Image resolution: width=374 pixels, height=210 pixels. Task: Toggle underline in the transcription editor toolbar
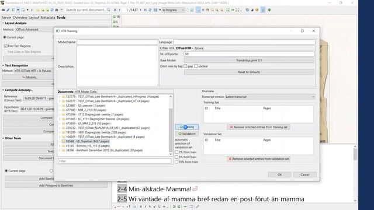pos(160,206)
